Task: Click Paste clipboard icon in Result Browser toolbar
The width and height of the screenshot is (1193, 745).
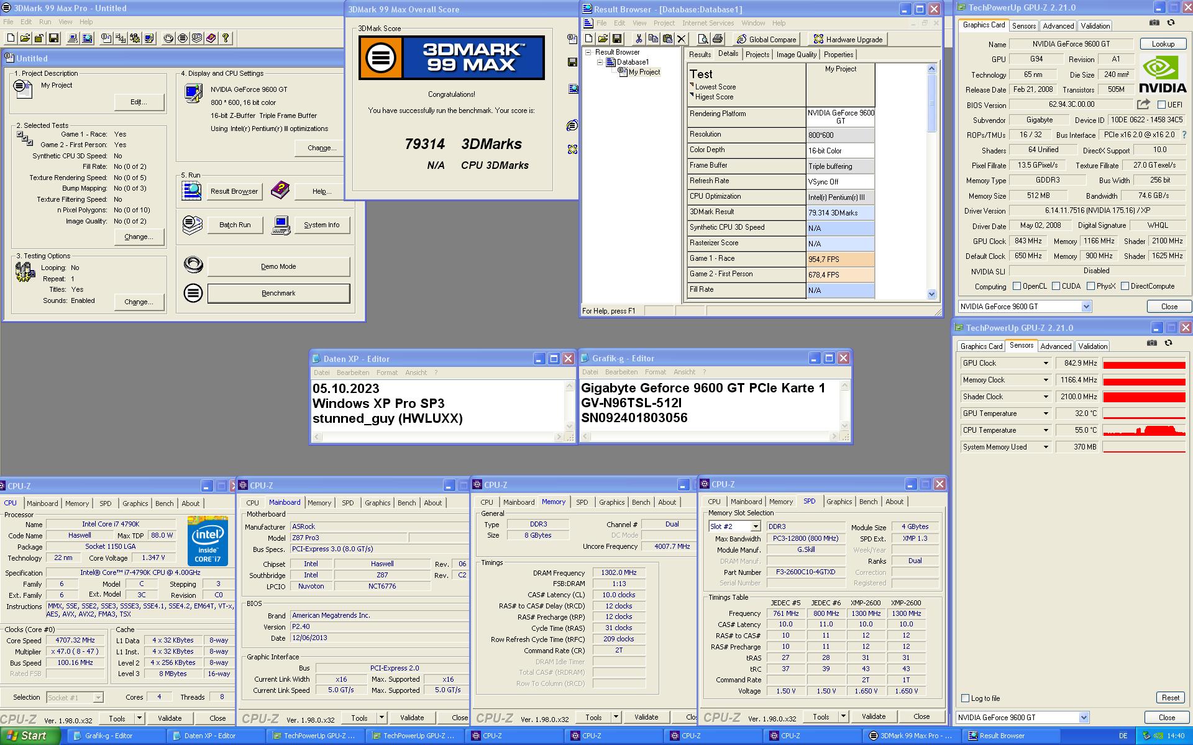Action: [667, 39]
